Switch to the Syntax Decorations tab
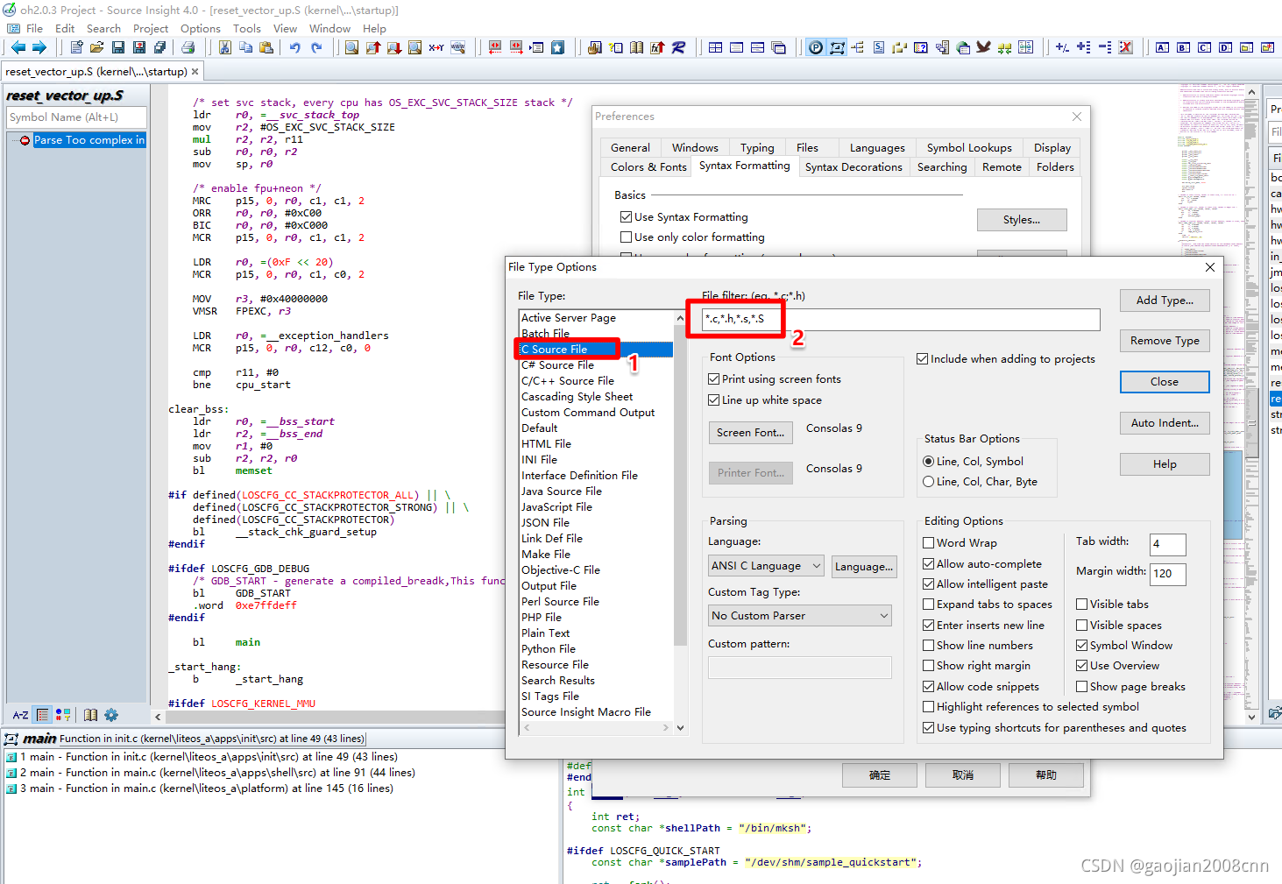This screenshot has height=884, width=1282. [x=853, y=166]
